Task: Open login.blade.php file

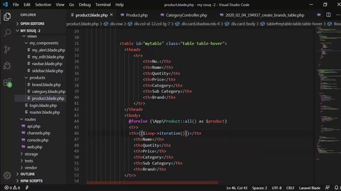Action: click(43, 106)
